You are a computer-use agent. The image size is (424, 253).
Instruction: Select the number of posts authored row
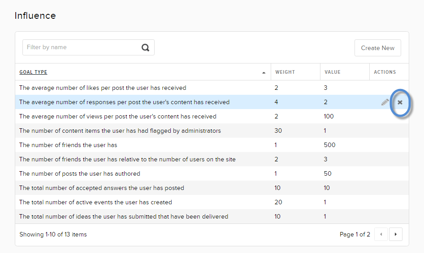80,174
